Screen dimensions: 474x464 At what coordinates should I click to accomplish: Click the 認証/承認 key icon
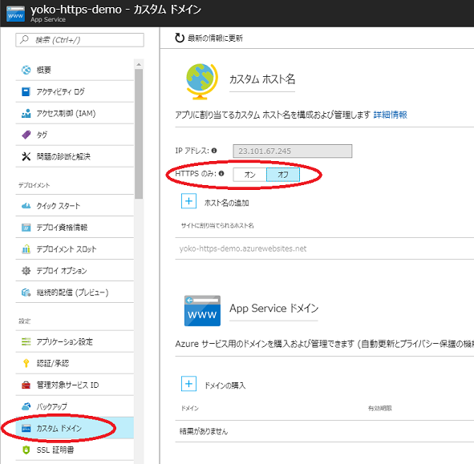(26, 363)
